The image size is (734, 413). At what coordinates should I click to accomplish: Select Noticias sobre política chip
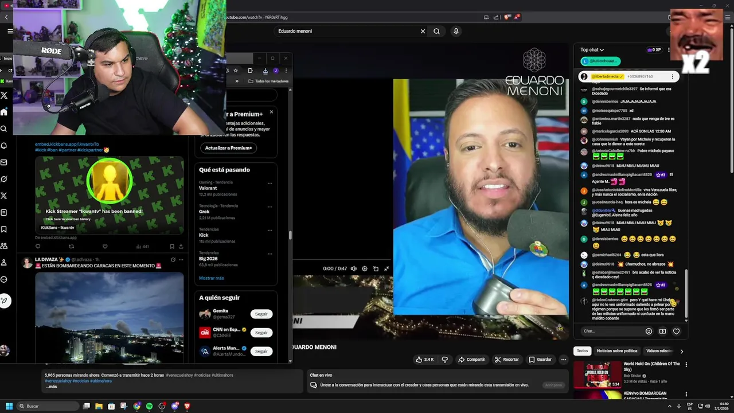[x=617, y=351]
